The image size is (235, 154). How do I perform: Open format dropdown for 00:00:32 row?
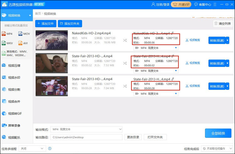tap(156, 71)
